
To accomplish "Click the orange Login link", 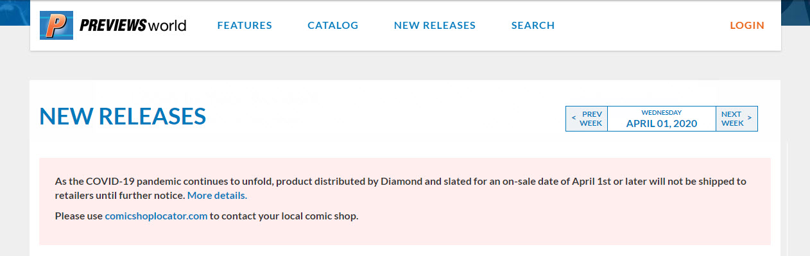I will tap(747, 26).
